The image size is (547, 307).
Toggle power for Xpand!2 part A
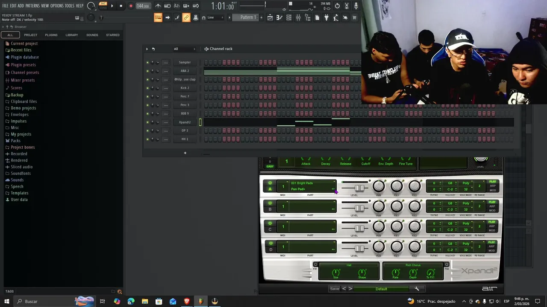click(x=270, y=183)
